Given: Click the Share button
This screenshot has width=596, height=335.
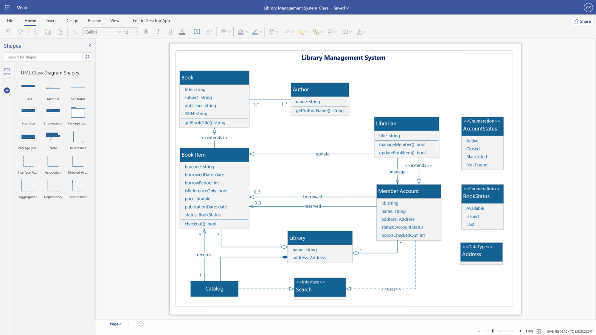Looking at the screenshot, I should click(x=582, y=21).
